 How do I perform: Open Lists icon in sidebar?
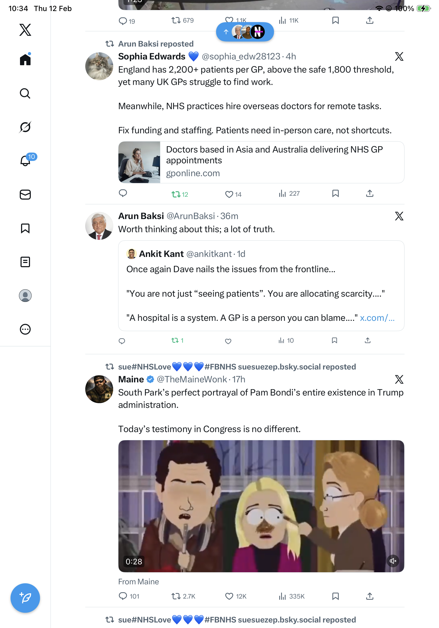pyautogui.click(x=25, y=262)
